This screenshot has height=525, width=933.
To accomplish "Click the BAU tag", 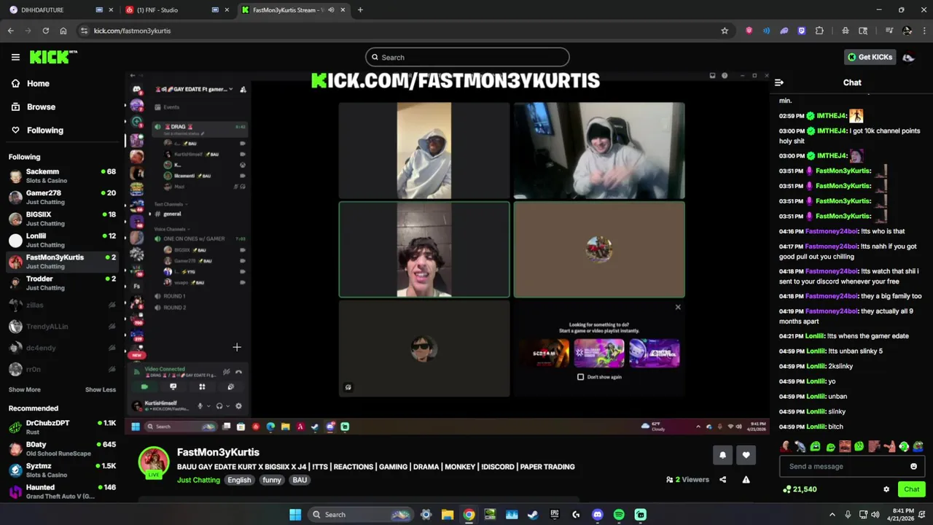I will pyautogui.click(x=300, y=480).
